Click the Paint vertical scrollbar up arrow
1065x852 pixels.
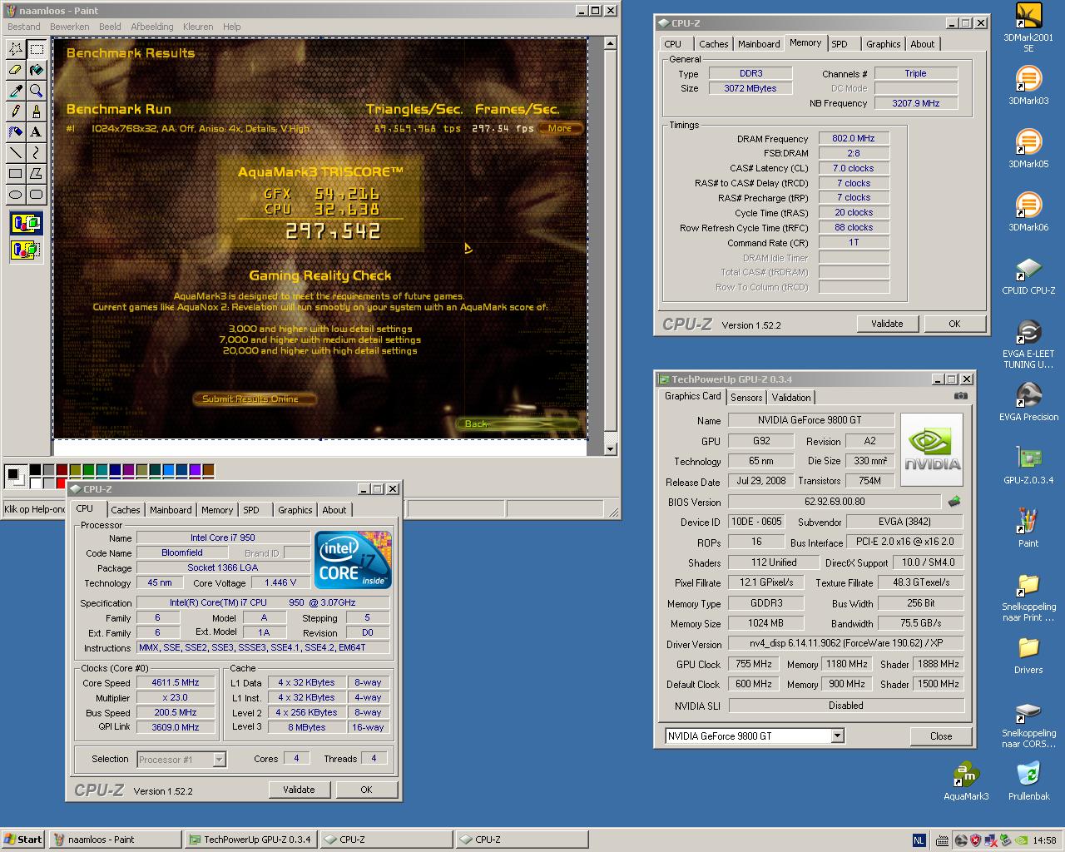pos(610,43)
